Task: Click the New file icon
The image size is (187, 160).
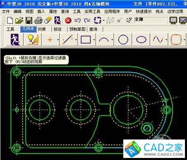Action: (x=10, y=21)
